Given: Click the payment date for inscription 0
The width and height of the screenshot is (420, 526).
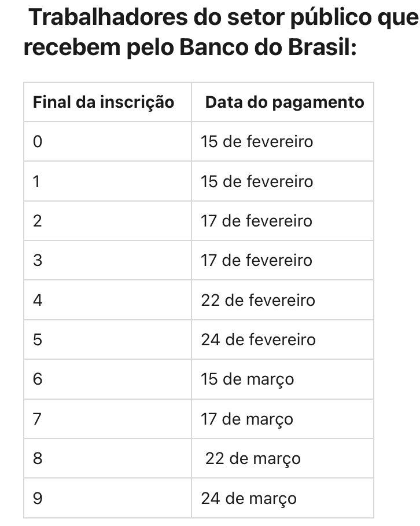Looking at the screenshot, I should (257, 142).
